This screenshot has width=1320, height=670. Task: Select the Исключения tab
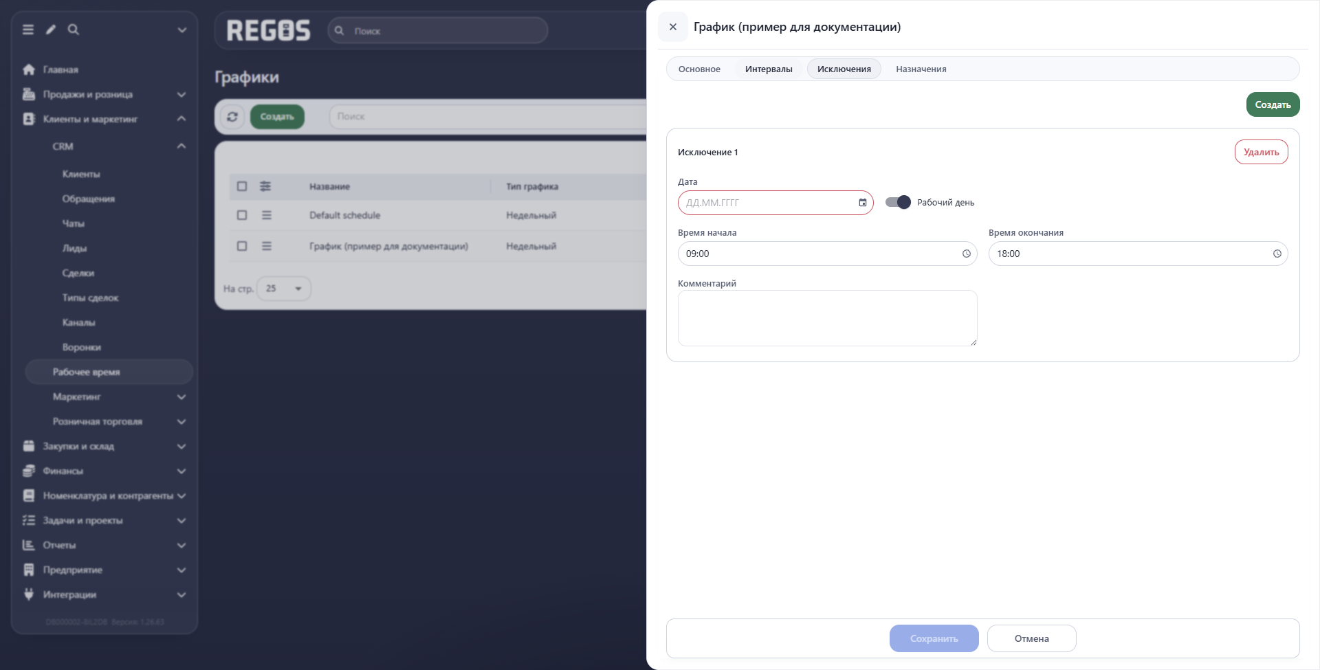tap(844, 69)
